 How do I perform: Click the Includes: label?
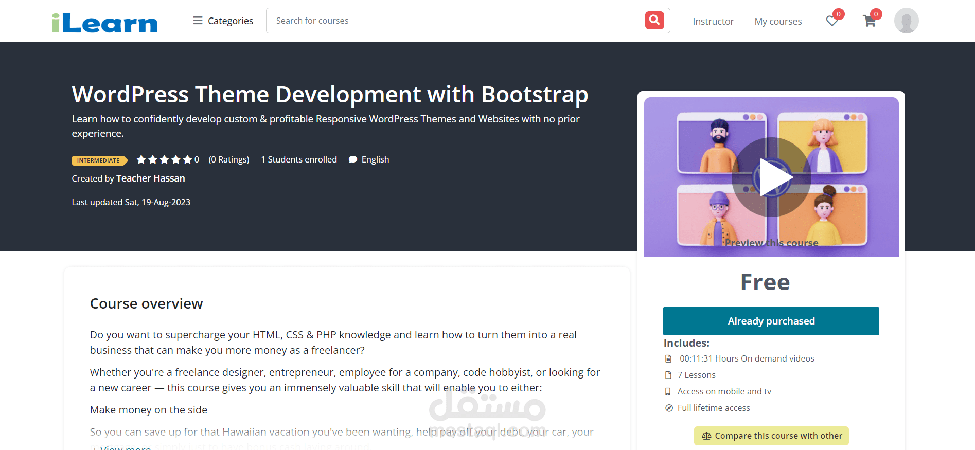[x=686, y=343]
